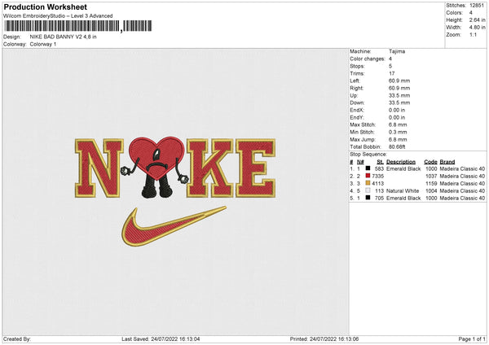Screen dimensions: 489x345
Task: Click the 'EndY:' value '0.00 in'
Action: click(x=397, y=117)
